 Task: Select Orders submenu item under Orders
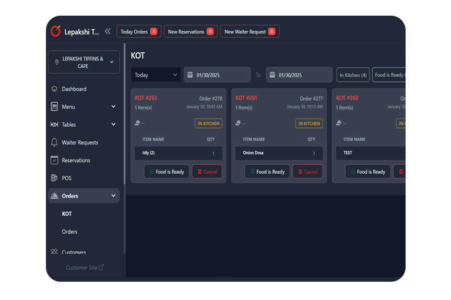point(69,232)
